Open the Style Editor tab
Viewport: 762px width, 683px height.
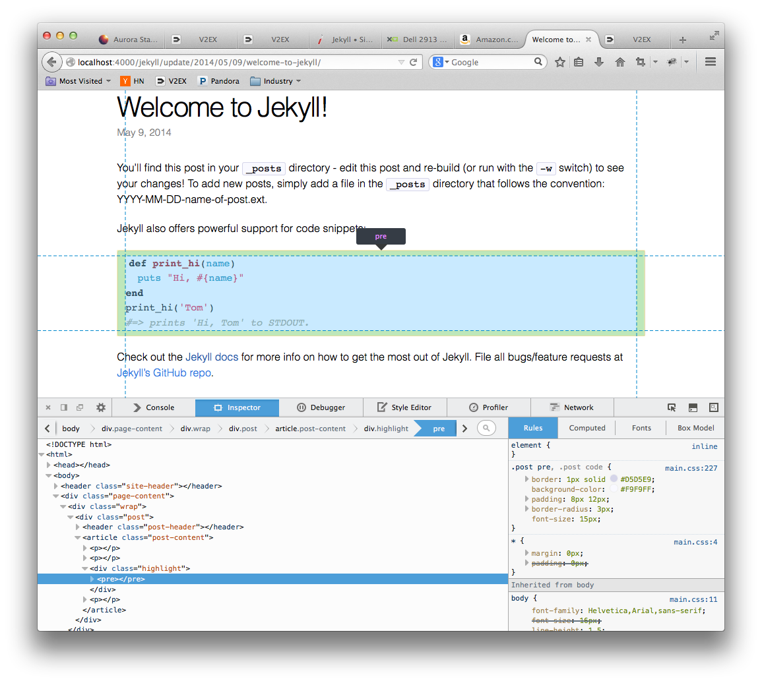click(x=405, y=407)
